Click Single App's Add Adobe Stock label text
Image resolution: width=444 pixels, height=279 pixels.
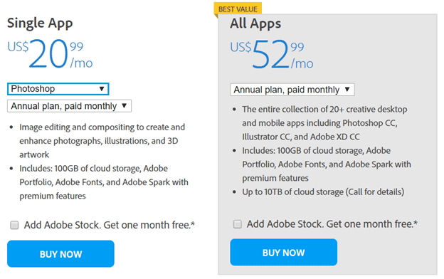110,225
